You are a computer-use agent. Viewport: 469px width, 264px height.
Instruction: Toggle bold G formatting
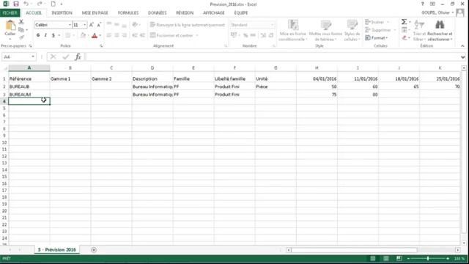(38, 35)
